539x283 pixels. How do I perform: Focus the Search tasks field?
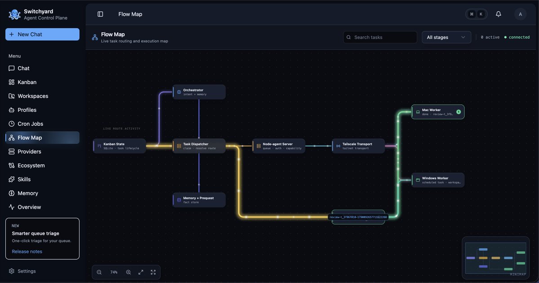(380, 37)
